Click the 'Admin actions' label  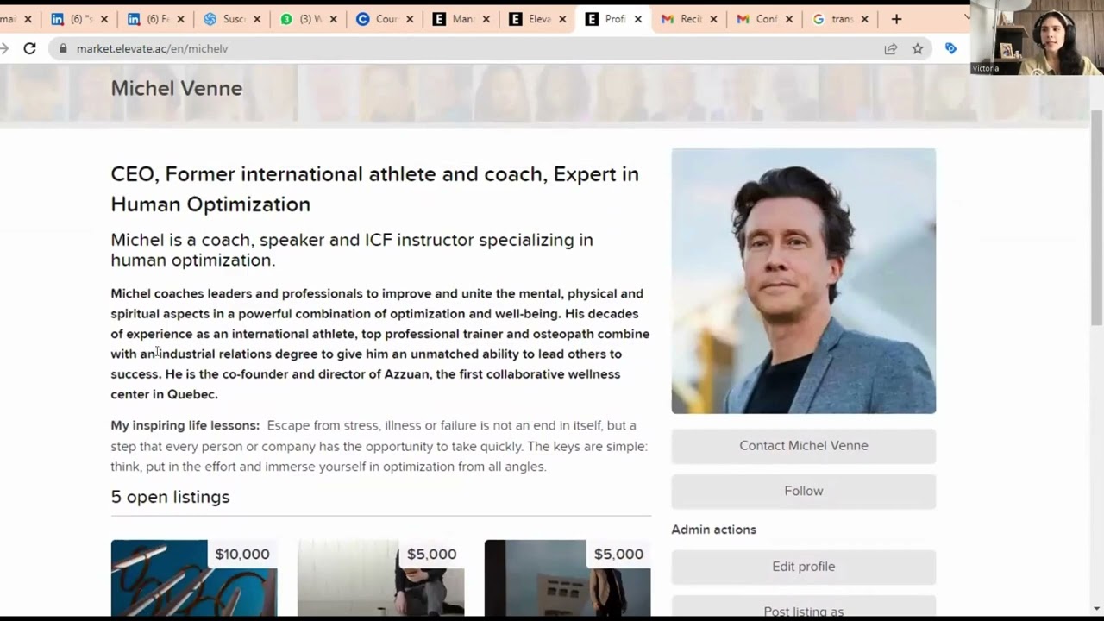[714, 530]
